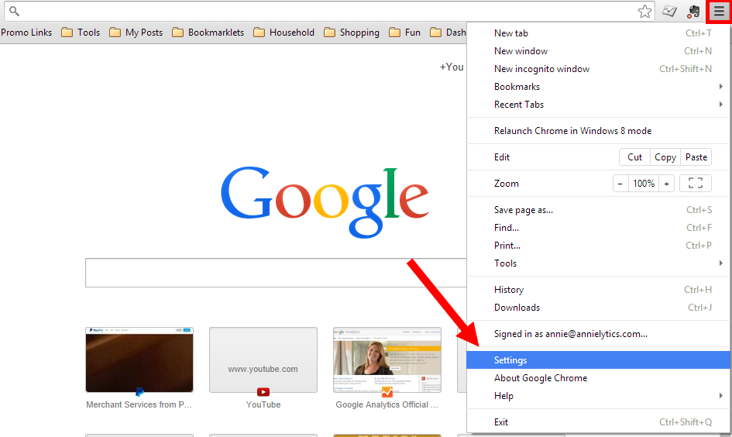The height and width of the screenshot is (437, 732).
Task: Click the Google logo
Action: (325, 201)
